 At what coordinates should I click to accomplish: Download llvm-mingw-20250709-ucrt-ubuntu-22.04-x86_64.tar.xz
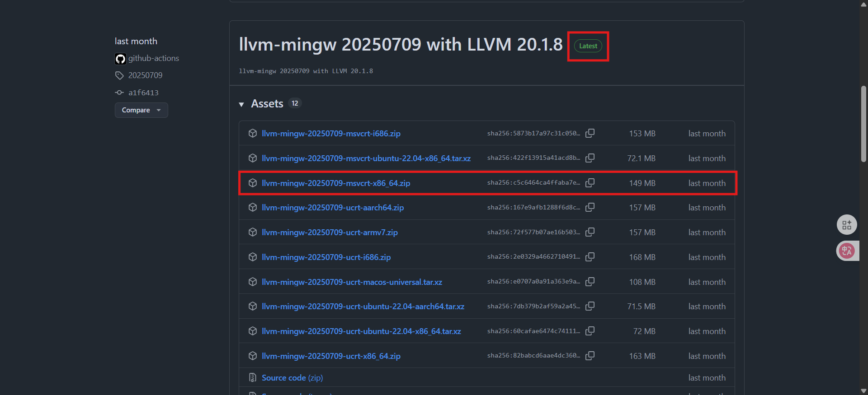(x=361, y=331)
